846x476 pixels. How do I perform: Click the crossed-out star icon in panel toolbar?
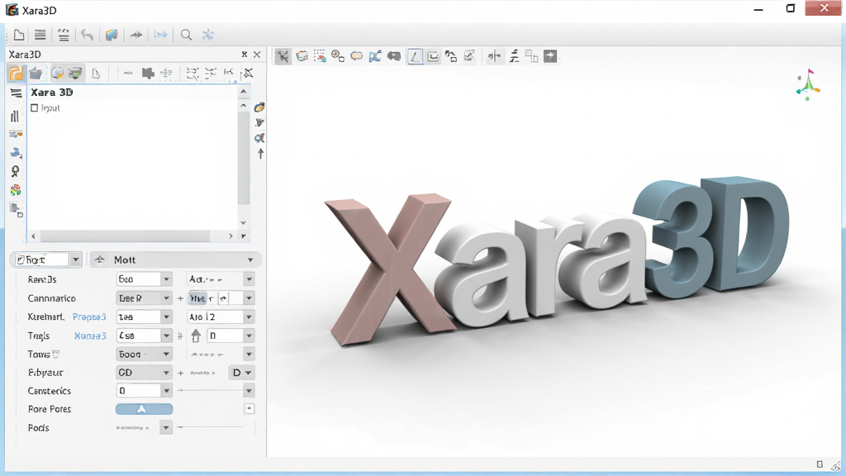[x=248, y=73]
